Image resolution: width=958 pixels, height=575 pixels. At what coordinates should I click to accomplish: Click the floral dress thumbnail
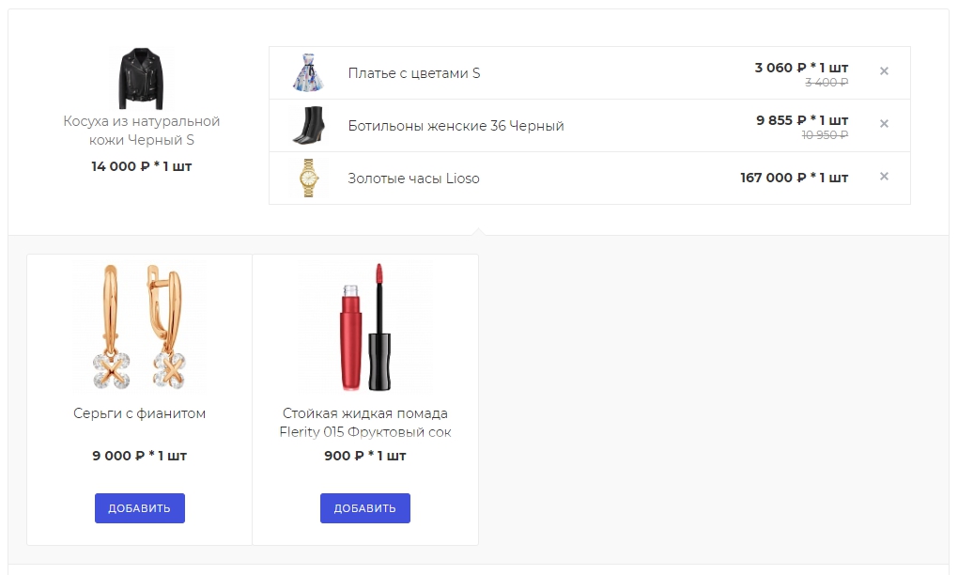309,72
